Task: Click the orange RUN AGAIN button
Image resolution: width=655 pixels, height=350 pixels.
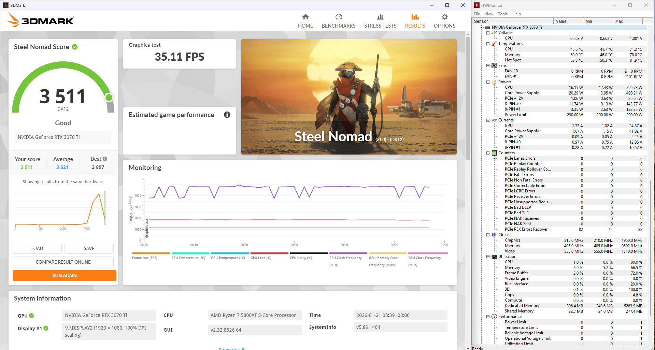Action: coord(65,276)
